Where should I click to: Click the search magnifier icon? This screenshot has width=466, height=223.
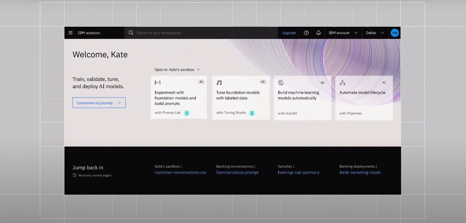coord(131,33)
